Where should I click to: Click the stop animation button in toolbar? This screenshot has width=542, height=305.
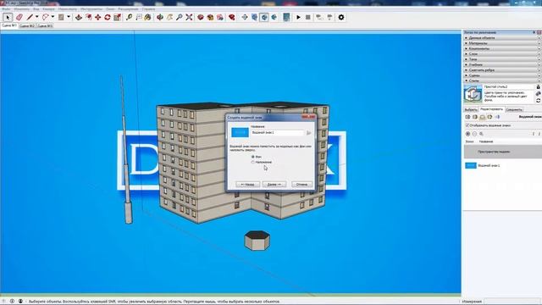click(x=308, y=17)
